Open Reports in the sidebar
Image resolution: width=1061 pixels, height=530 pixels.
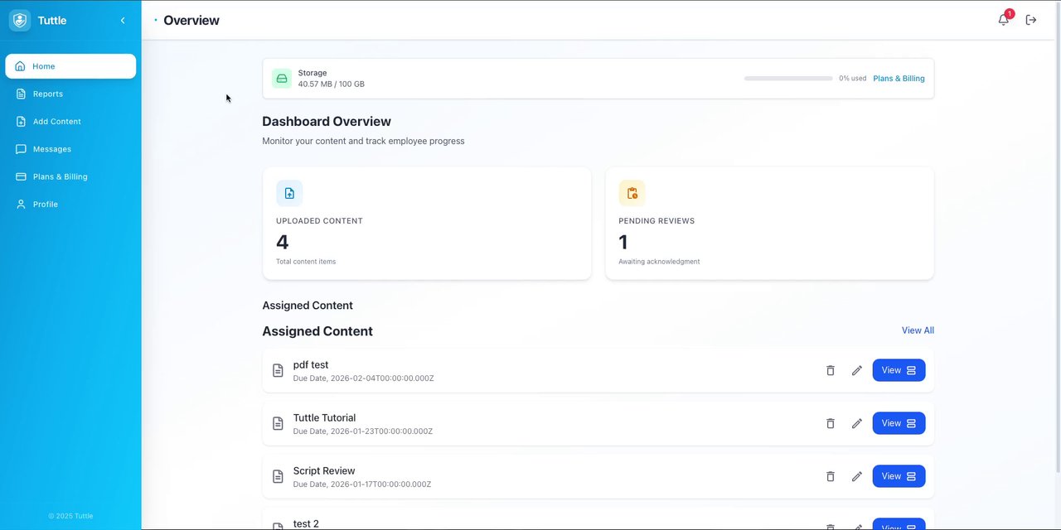coord(48,94)
